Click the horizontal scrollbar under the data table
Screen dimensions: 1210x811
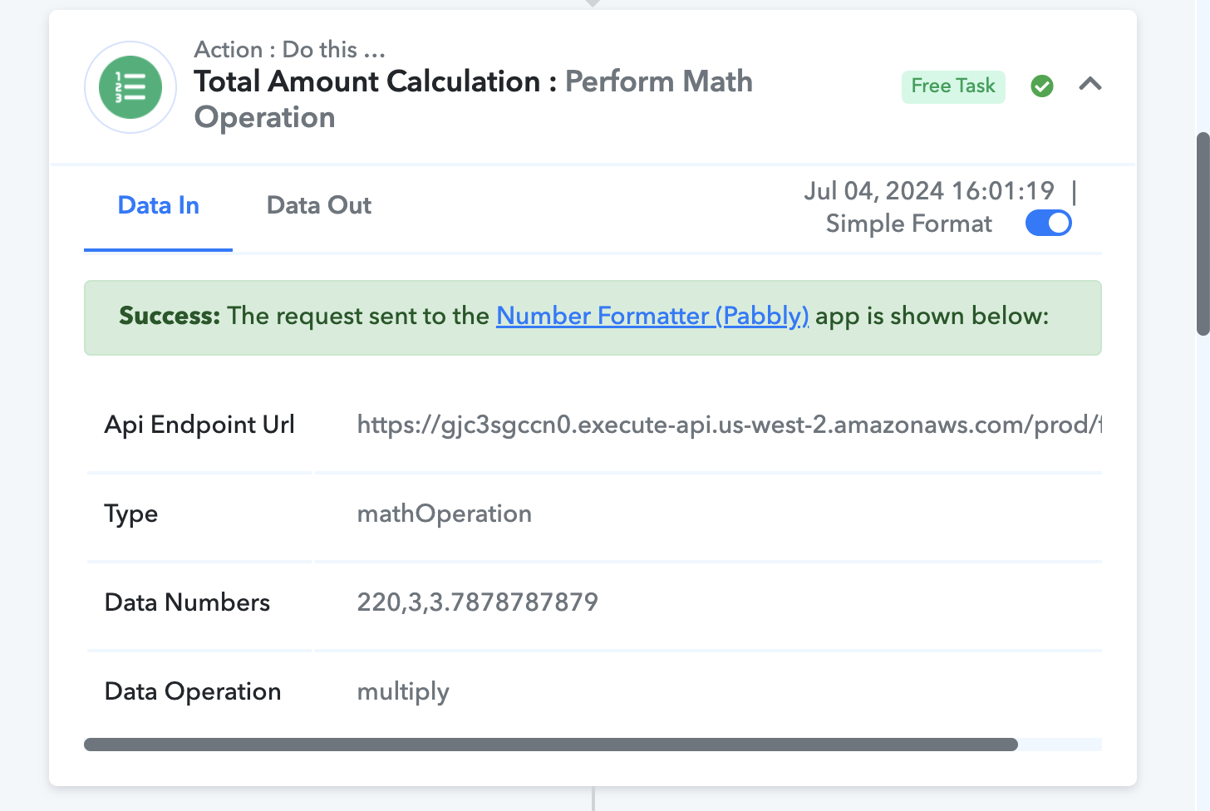click(x=550, y=745)
